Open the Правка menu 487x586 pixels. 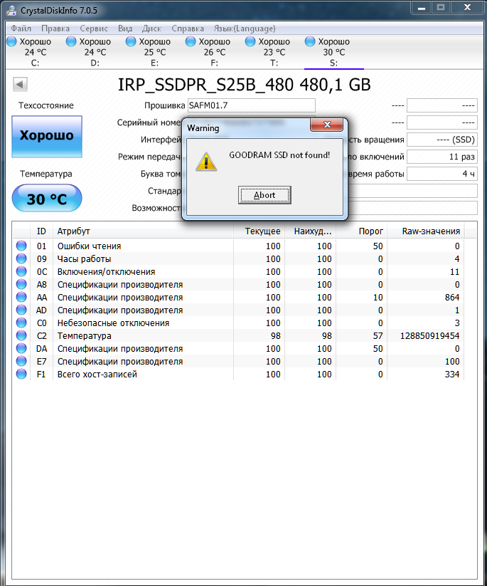click(55, 28)
